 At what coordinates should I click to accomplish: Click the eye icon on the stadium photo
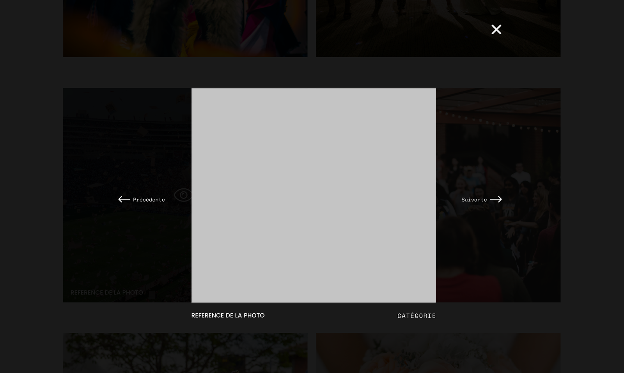coord(183,195)
